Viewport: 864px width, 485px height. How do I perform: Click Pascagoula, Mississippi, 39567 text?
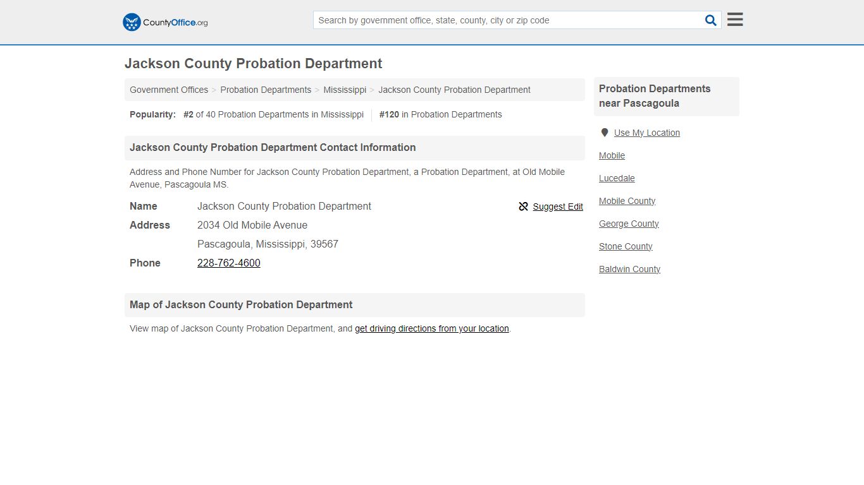coord(268,244)
